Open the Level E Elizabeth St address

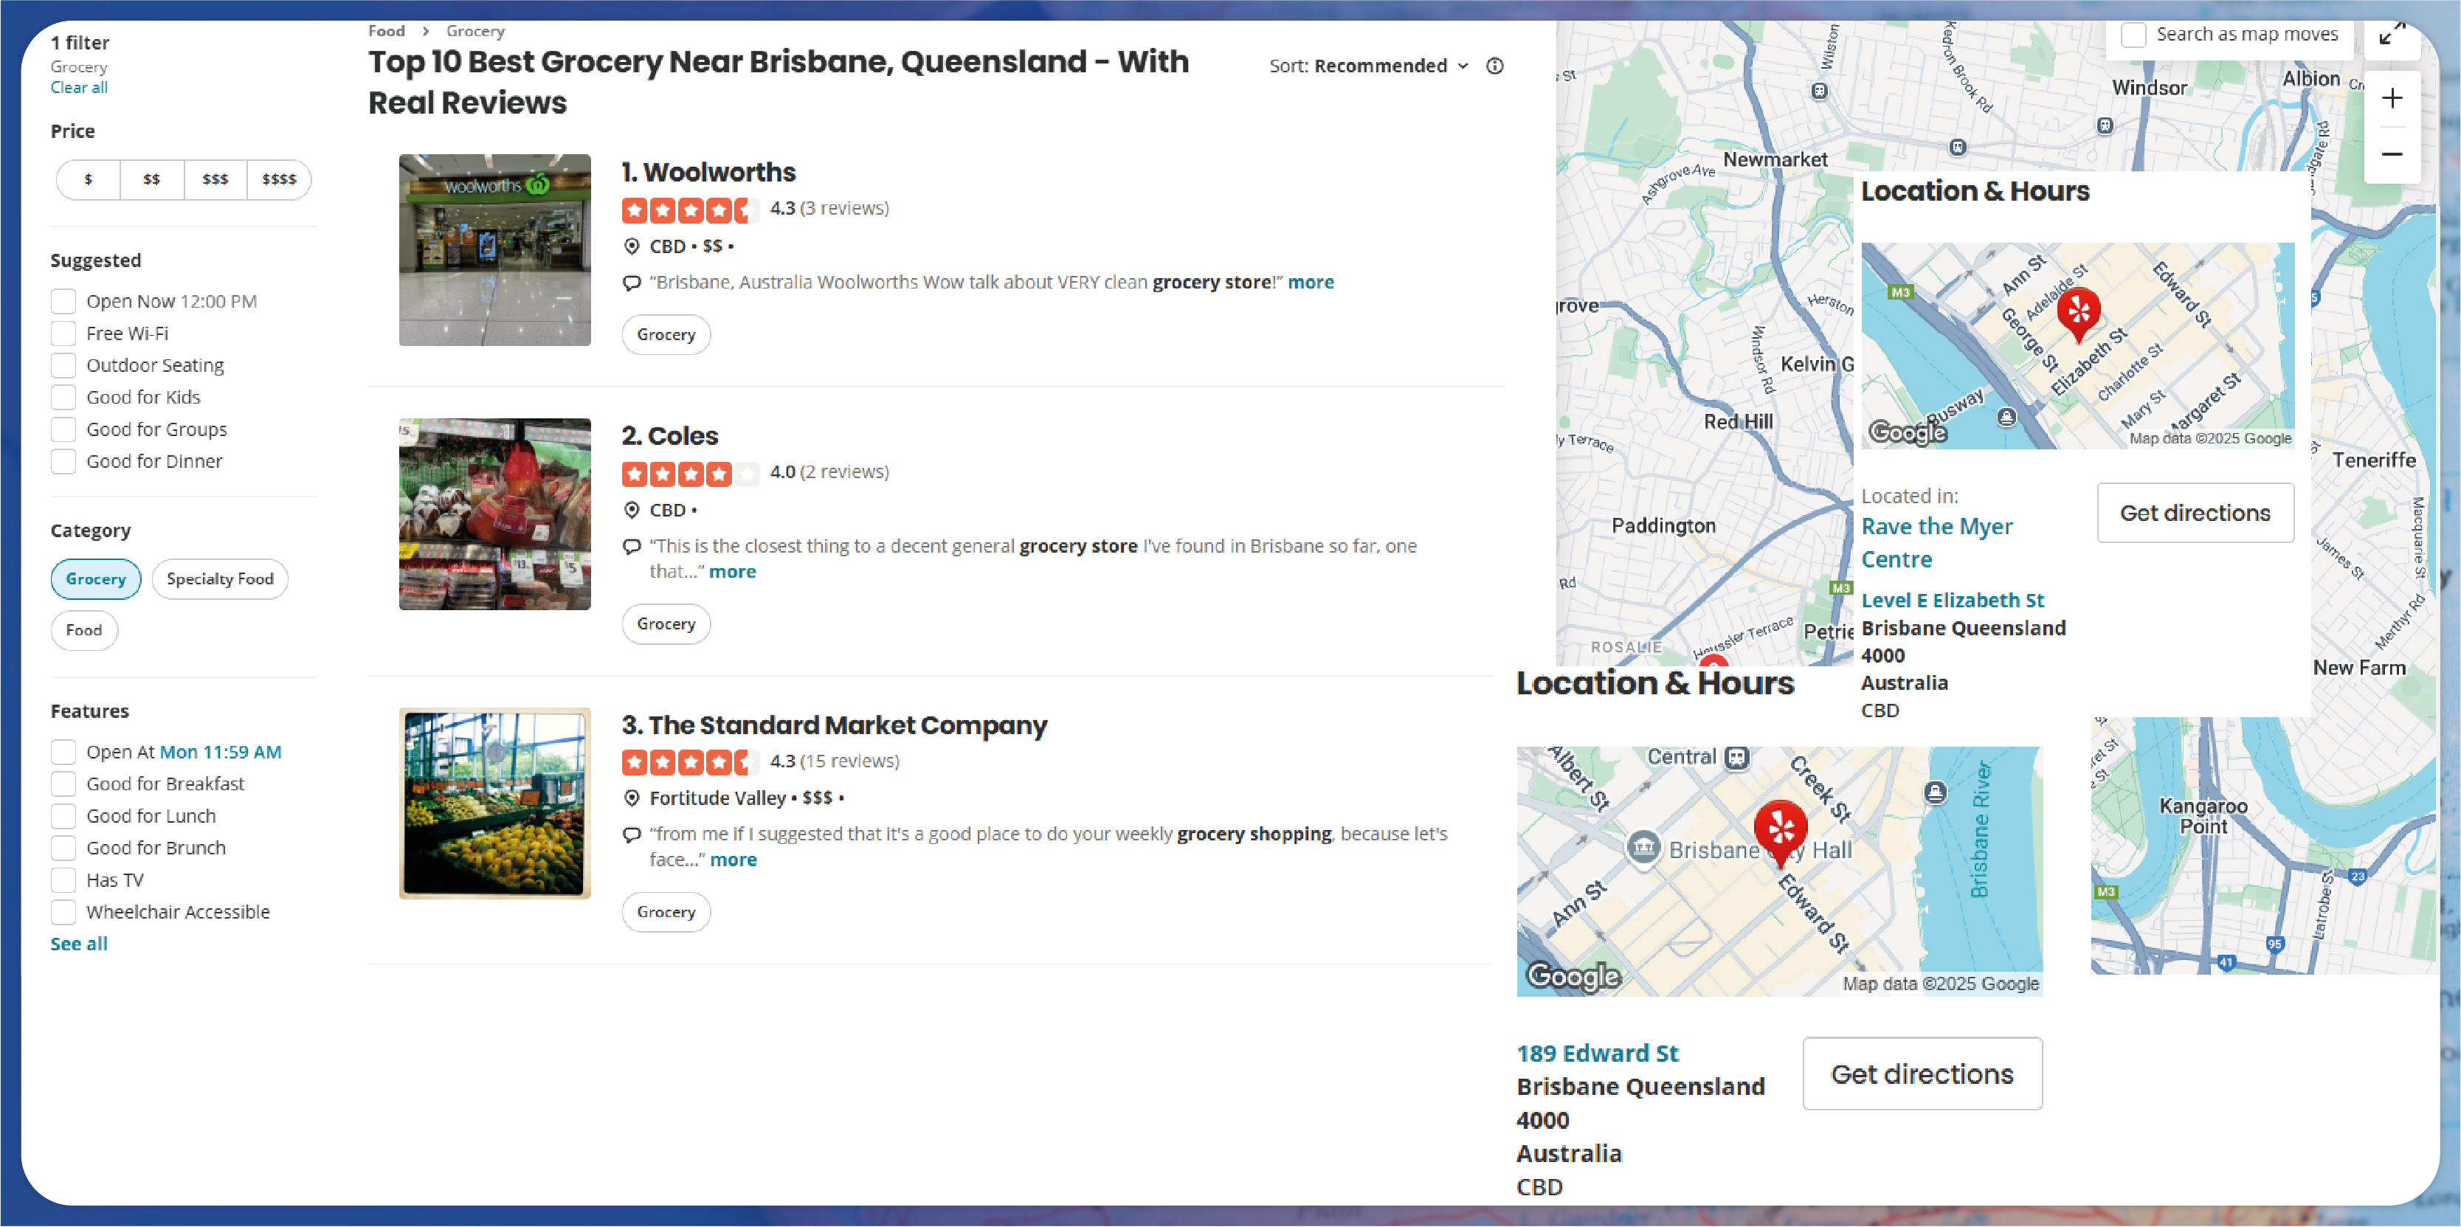[1953, 601]
